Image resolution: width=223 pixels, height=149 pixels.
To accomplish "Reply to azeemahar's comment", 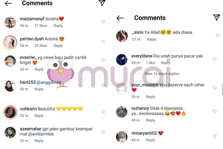I will [x=39, y=141].
